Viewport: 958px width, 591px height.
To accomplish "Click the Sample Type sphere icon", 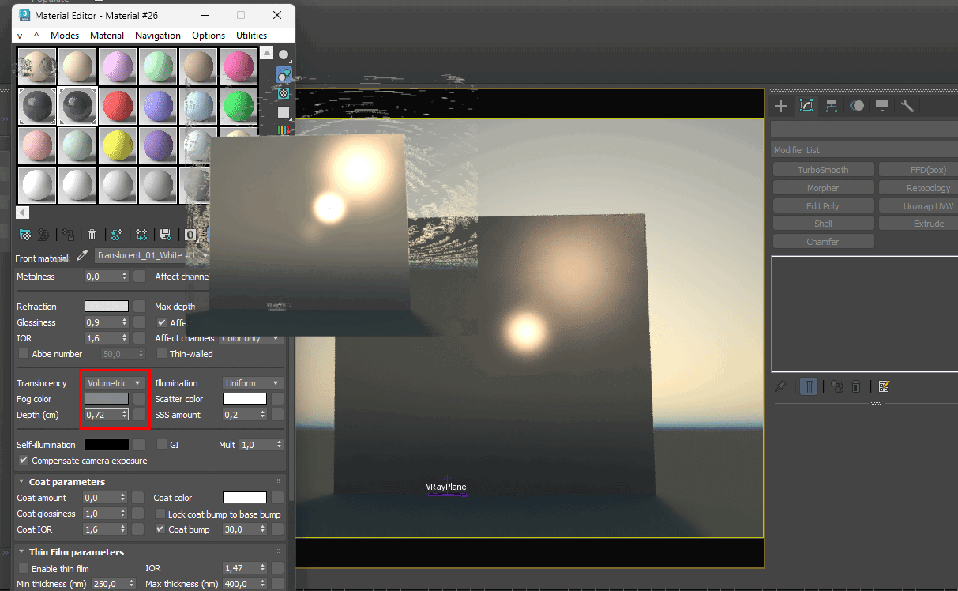I will [x=284, y=55].
